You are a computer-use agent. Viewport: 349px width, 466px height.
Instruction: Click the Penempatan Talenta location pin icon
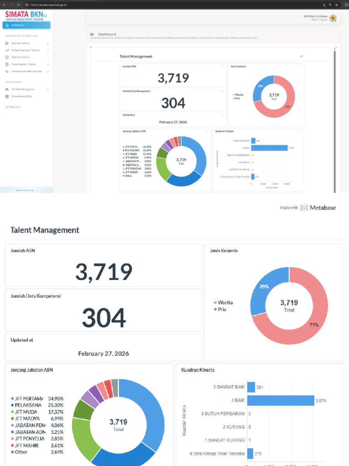tap(7, 64)
